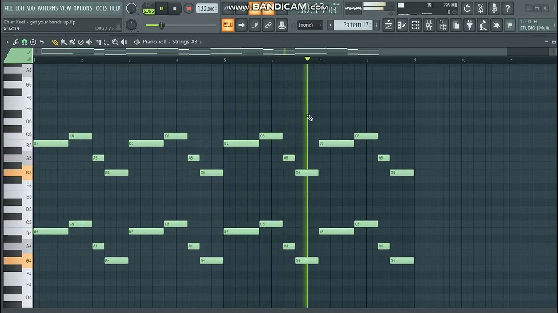Choose the Select marquee tool

[x=106, y=42]
